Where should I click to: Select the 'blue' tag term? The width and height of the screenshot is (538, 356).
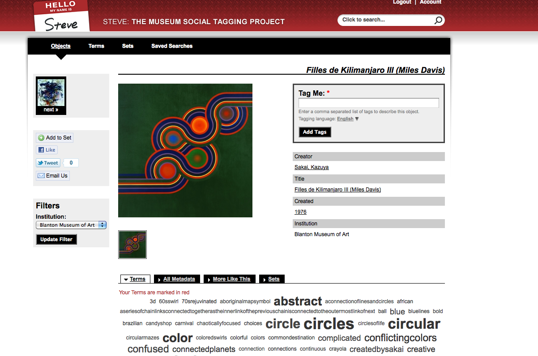click(397, 311)
